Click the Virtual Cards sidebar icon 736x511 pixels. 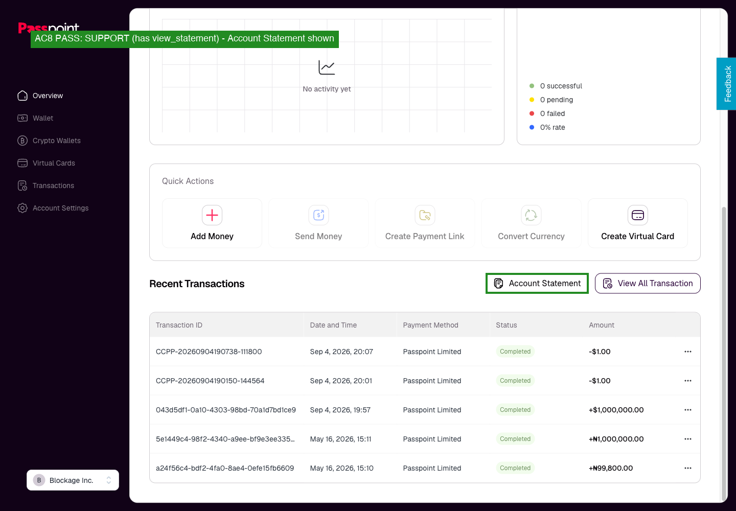coord(22,163)
